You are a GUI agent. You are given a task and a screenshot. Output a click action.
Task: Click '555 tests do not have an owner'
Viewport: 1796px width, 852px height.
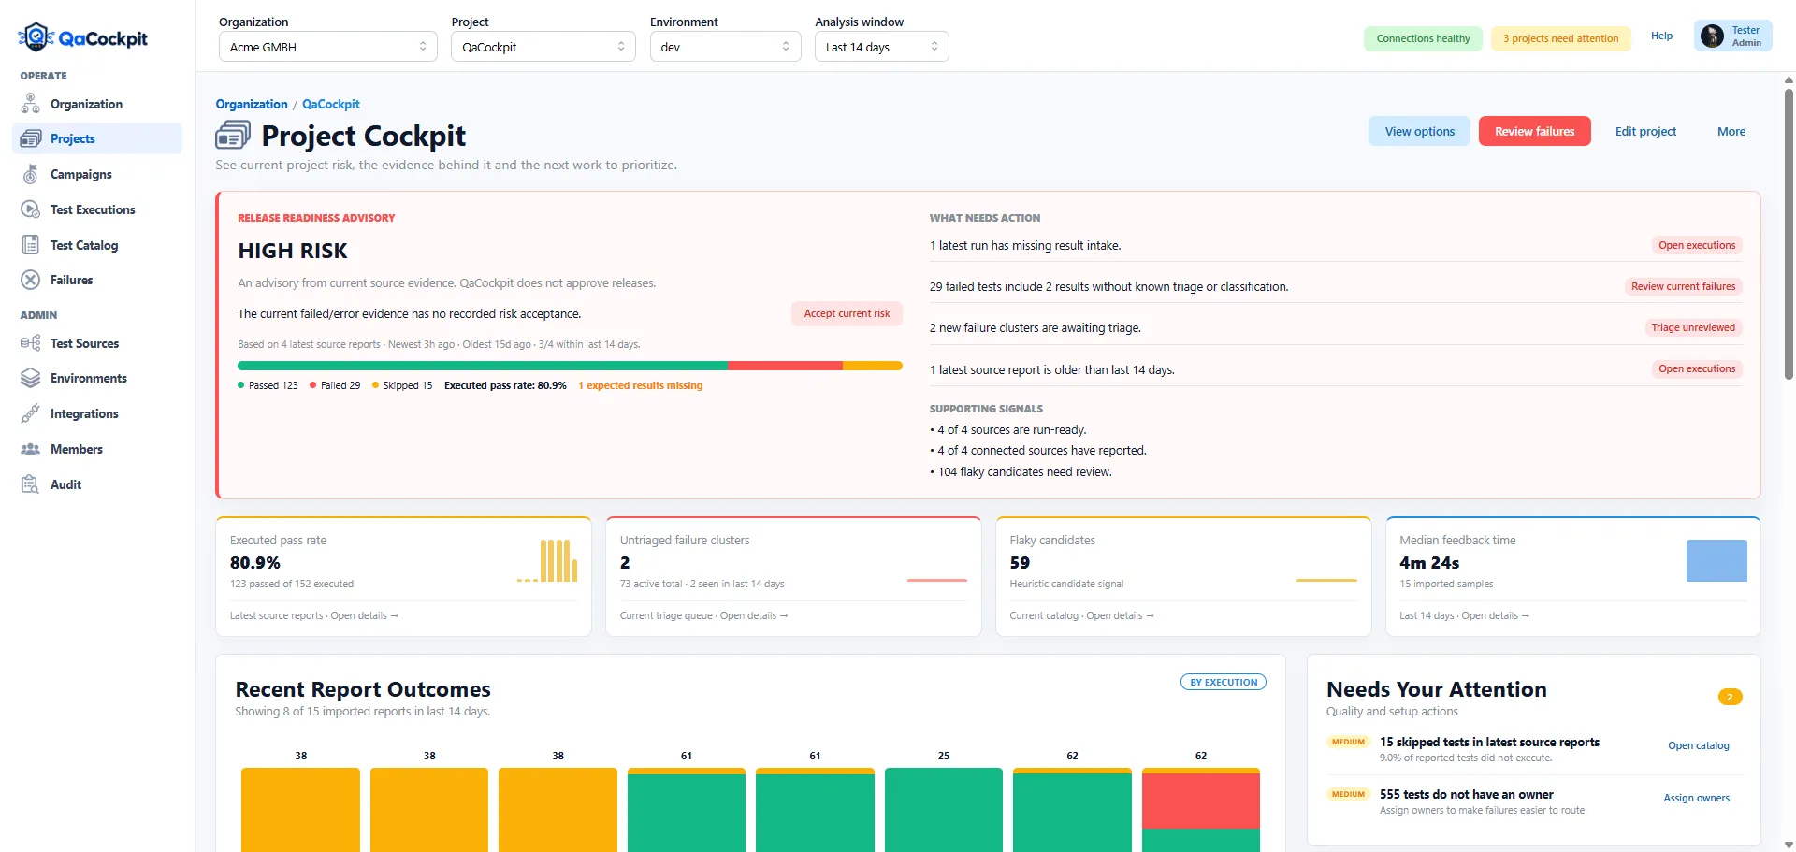(1466, 794)
